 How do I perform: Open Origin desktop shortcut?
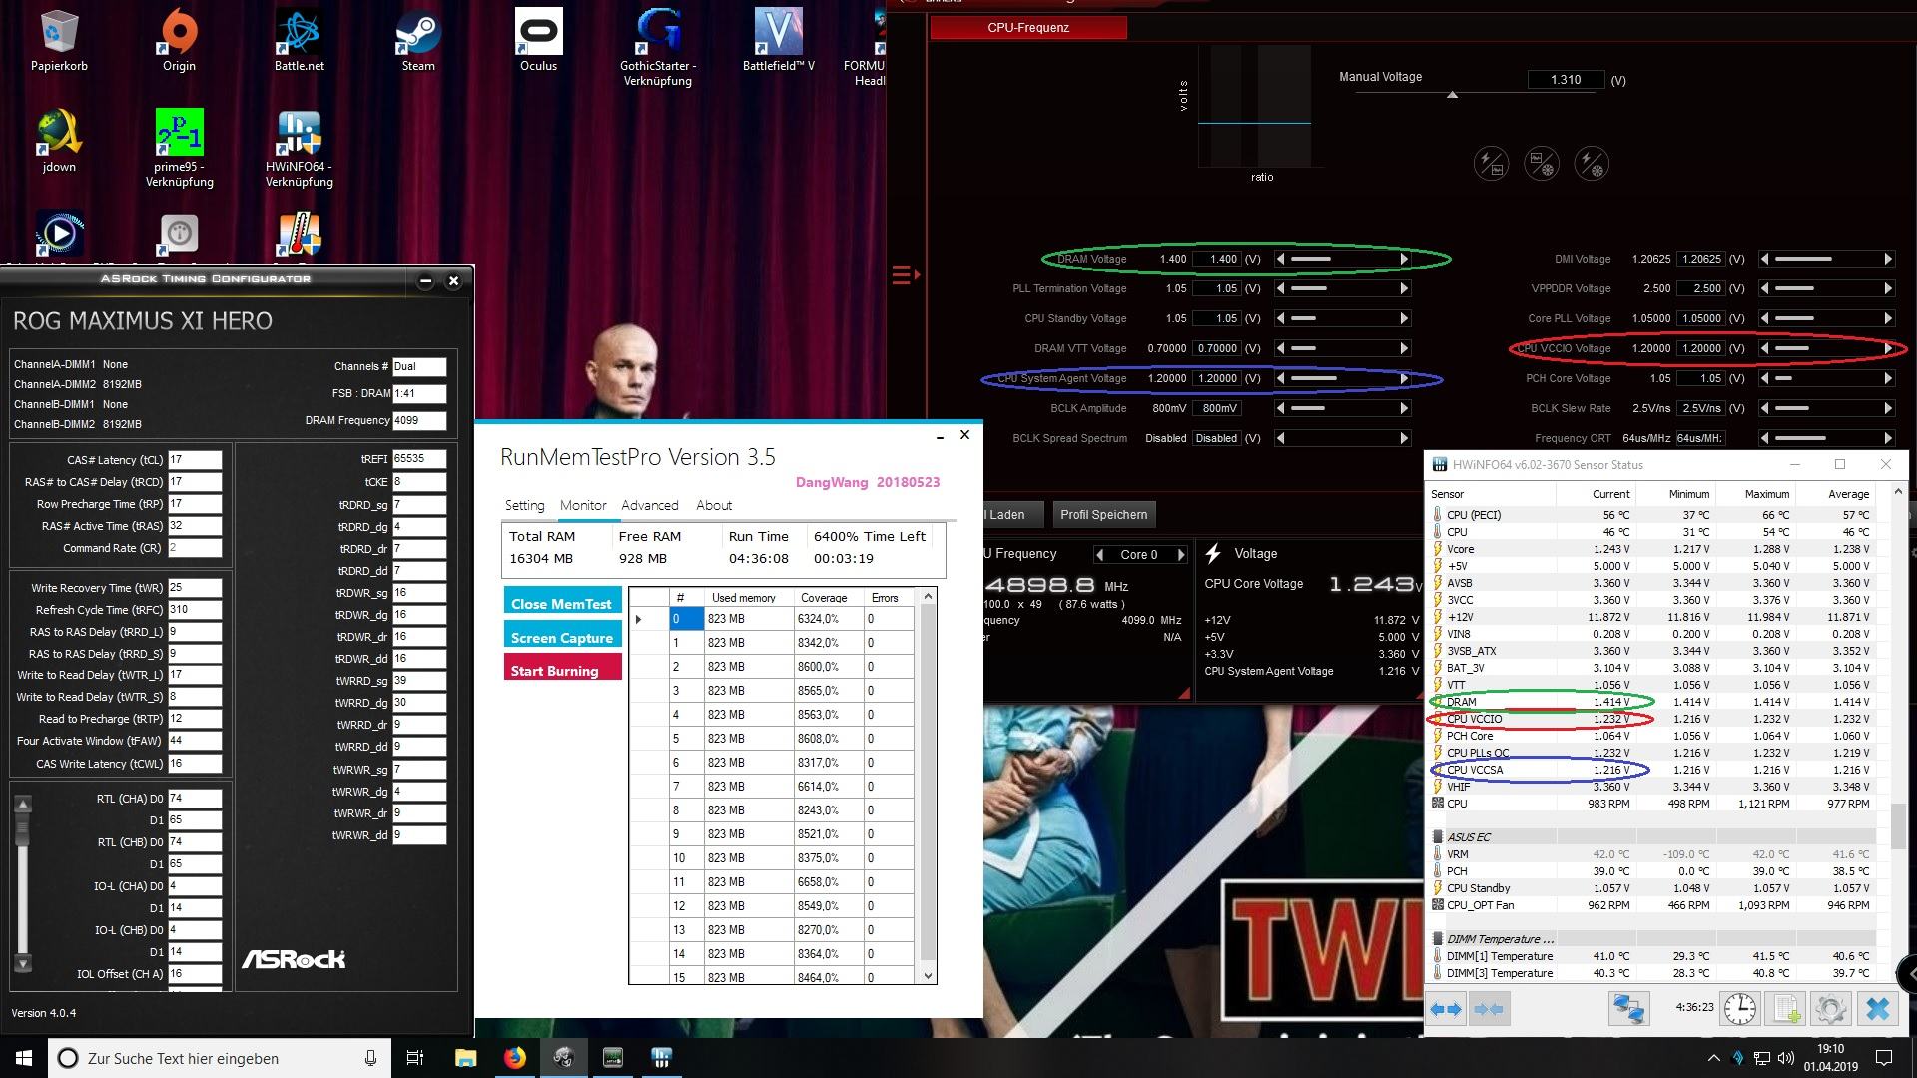pos(179,41)
